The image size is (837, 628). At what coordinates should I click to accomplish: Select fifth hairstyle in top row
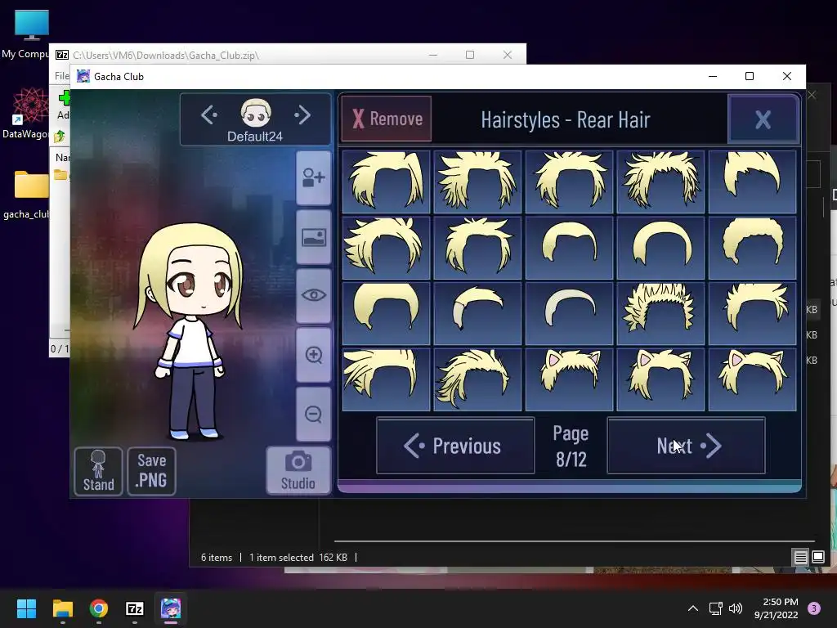point(752,182)
